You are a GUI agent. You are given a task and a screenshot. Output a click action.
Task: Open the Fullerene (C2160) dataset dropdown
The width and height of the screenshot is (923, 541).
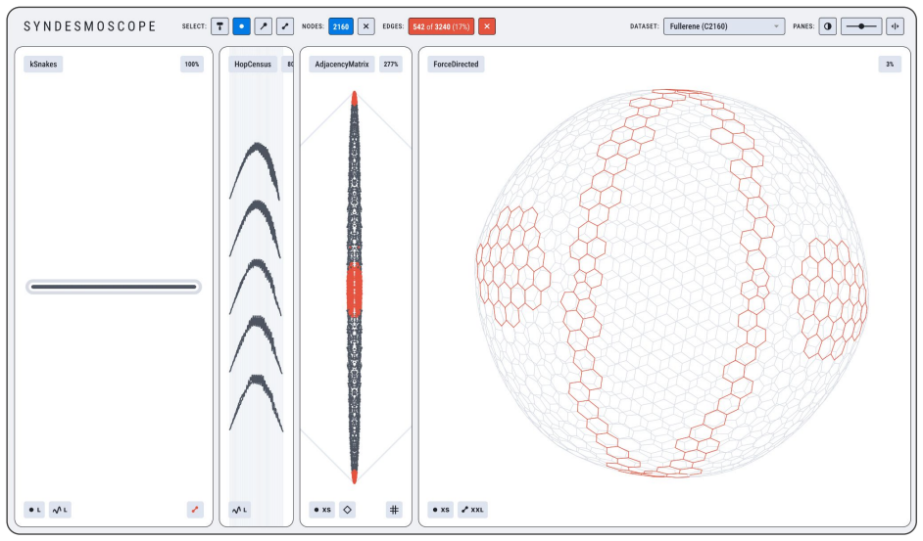pyautogui.click(x=724, y=26)
